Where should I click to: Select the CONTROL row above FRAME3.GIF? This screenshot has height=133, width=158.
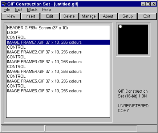[58, 57]
